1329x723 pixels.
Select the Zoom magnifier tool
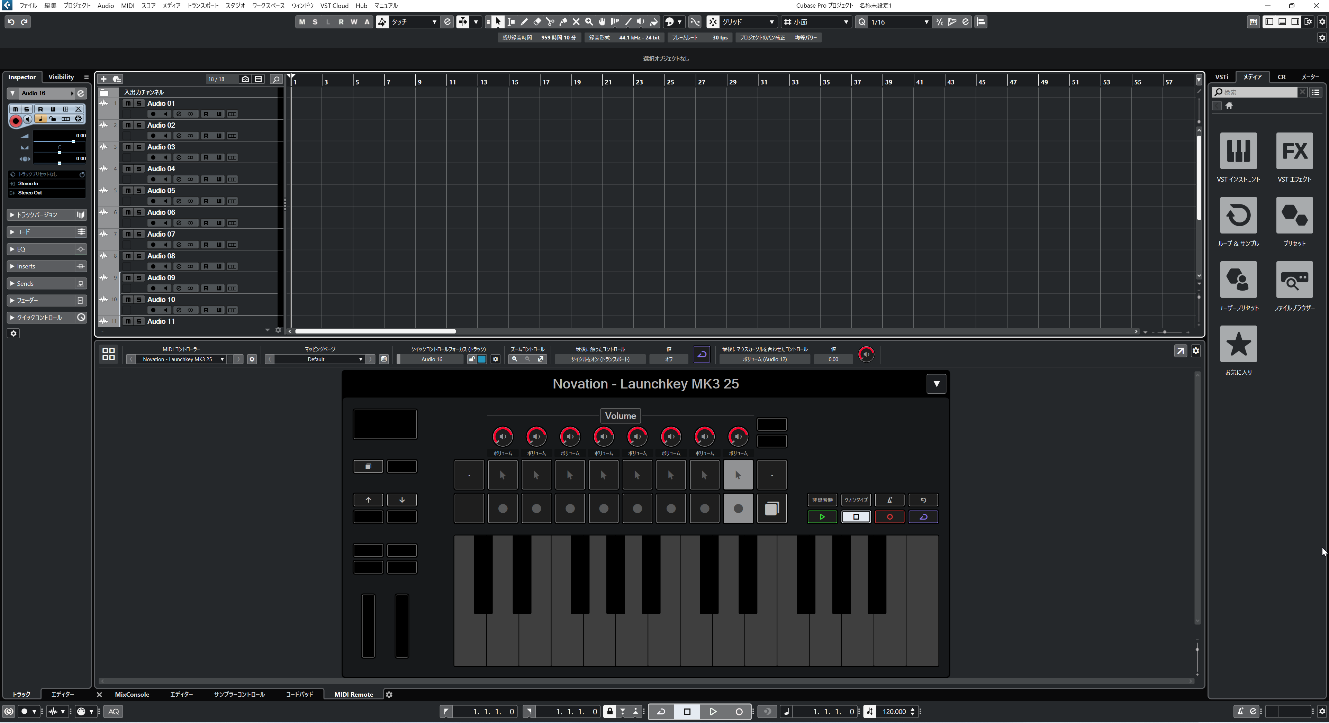589,22
